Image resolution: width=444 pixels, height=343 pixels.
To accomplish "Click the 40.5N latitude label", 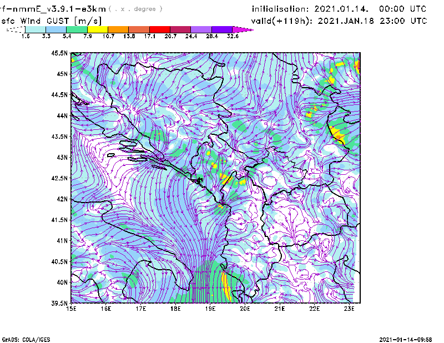I will click(59, 261).
